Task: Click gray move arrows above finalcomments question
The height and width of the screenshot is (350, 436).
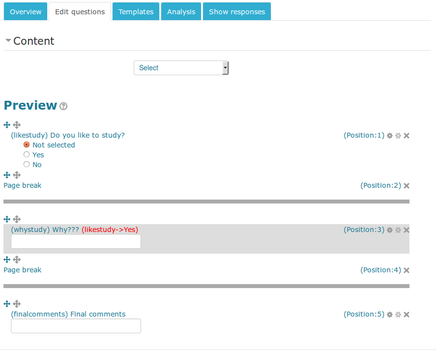Action: coord(17,304)
